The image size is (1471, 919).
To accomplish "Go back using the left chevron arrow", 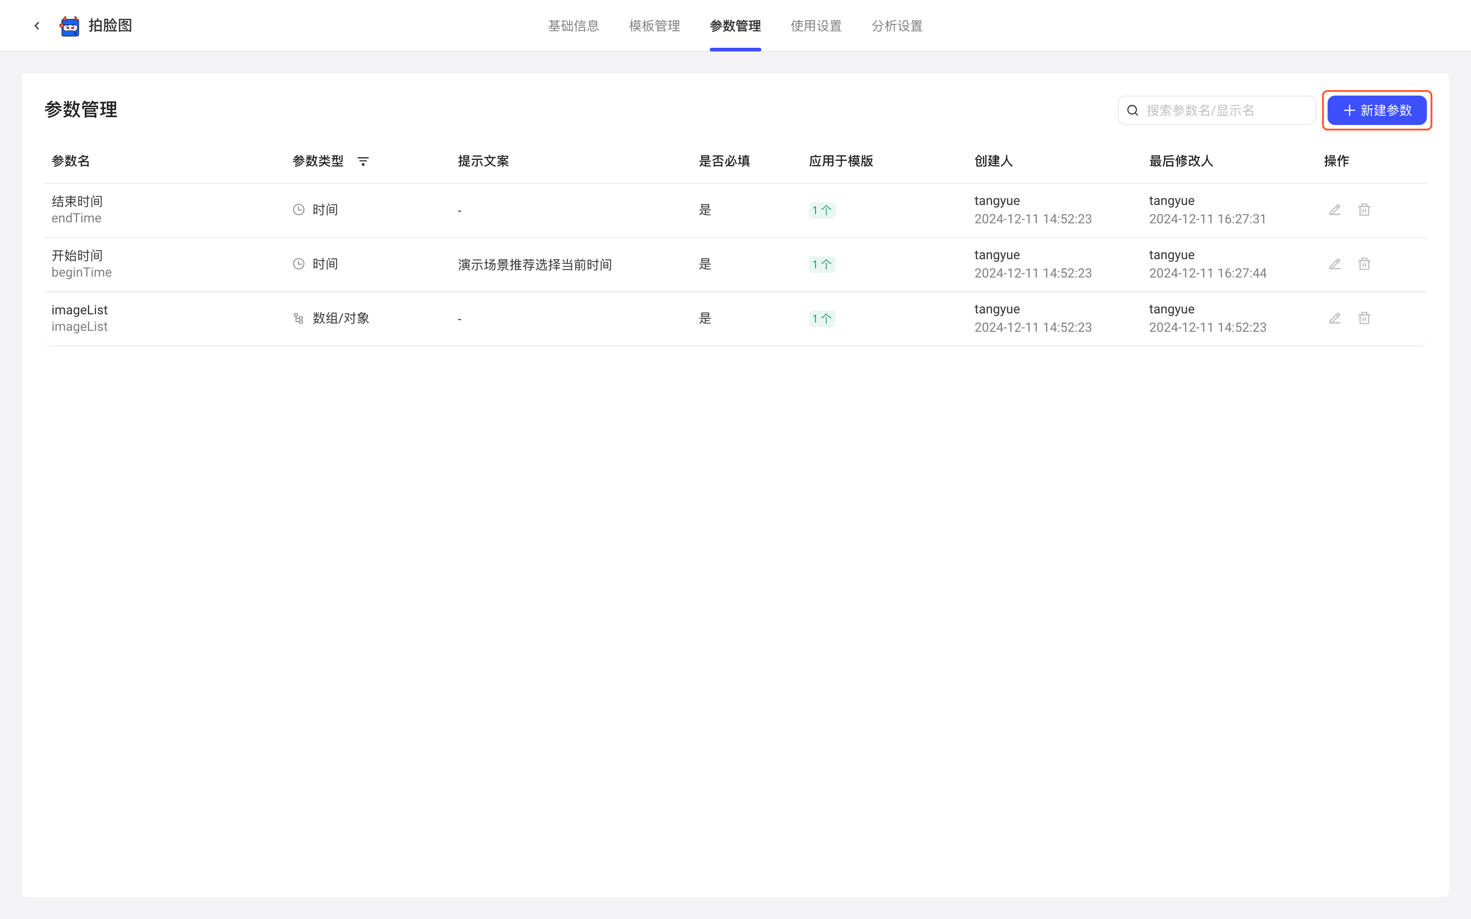I will [37, 26].
